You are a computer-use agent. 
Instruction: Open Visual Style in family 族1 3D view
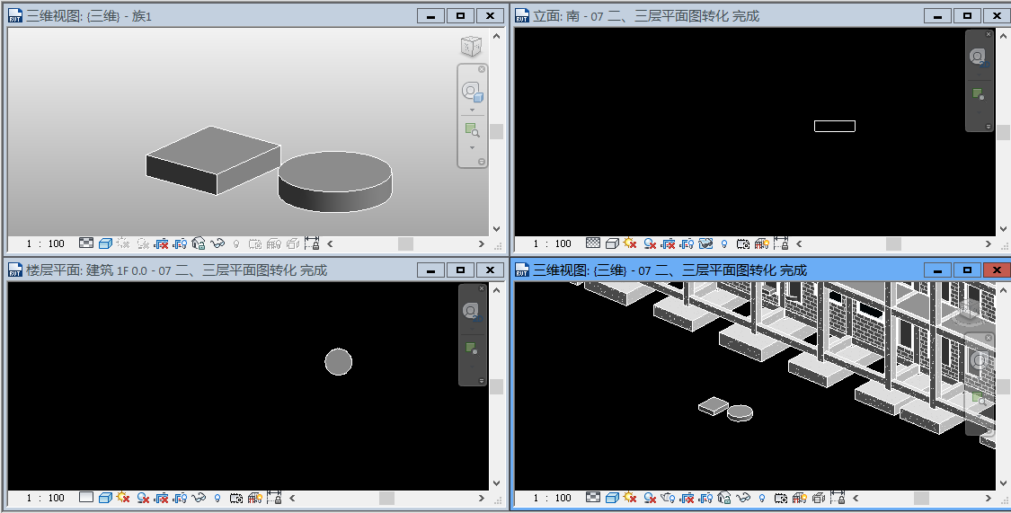(x=105, y=243)
